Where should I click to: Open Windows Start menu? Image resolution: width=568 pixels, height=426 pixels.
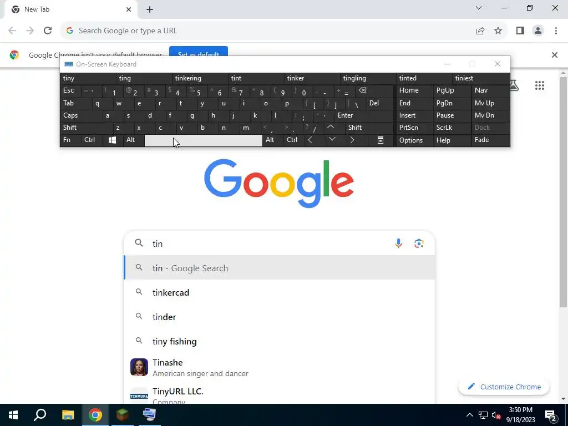coord(13,415)
